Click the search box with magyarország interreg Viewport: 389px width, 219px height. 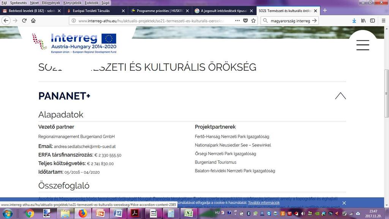289,21
